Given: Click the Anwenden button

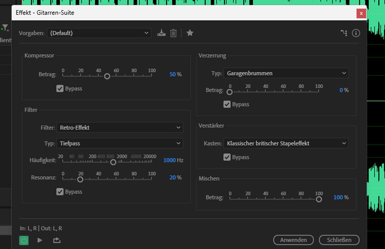Looking at the screenshot, I should point(293,240).
